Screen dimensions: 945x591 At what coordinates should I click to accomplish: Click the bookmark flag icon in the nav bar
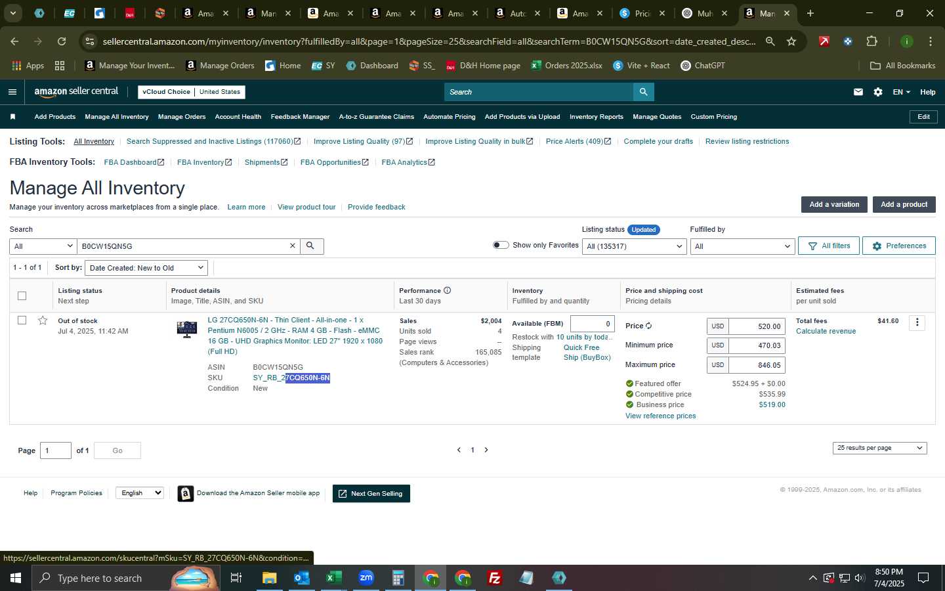(12, 117)
